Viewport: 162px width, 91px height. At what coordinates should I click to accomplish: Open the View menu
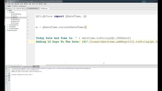[x=13, y=4]
